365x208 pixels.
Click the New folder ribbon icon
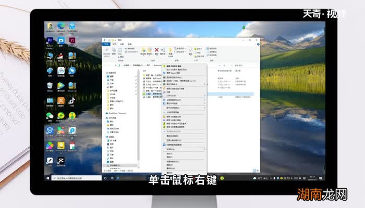[x=171, y=51]
